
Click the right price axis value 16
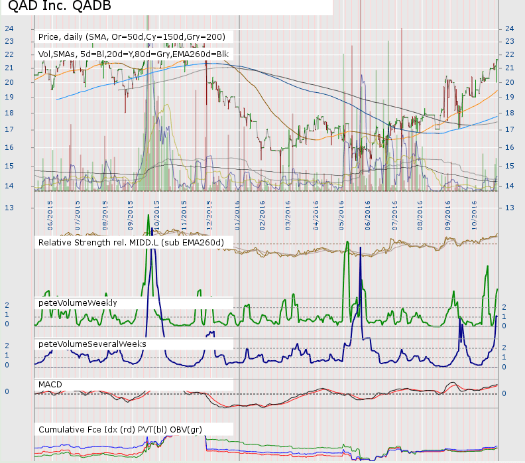[x=510, y=147]
